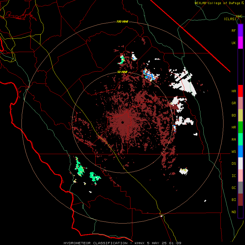
Task: Click the BI legend label
Action: [234, 200]
